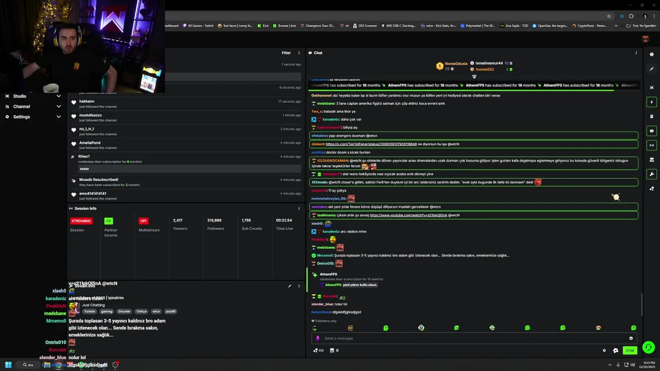Open the speech bubble icon in right sidebar
660x371 pixels.
click(652, 131)
